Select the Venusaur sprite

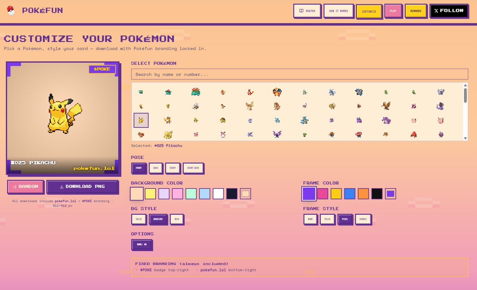(x=195, y=92)
